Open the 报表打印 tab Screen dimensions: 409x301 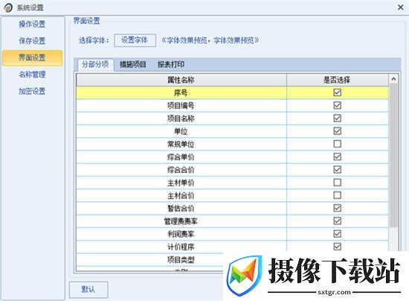coord(171,64)
